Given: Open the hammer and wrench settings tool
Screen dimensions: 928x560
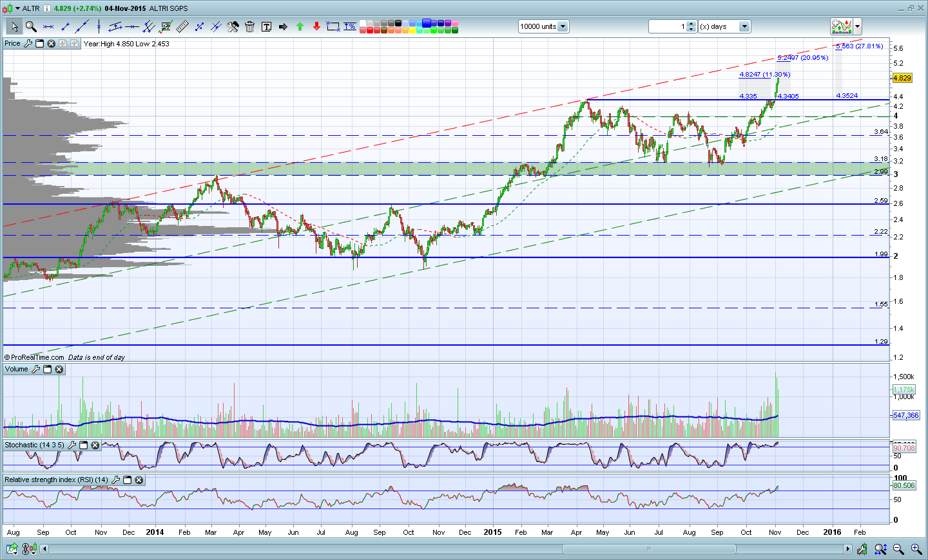Looking at the screenshot, I should tap(233, 26).
